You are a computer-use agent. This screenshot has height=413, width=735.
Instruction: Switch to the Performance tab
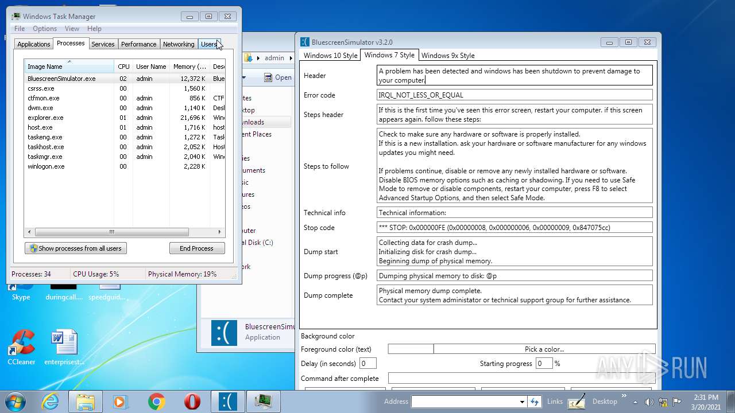[138, 44]
